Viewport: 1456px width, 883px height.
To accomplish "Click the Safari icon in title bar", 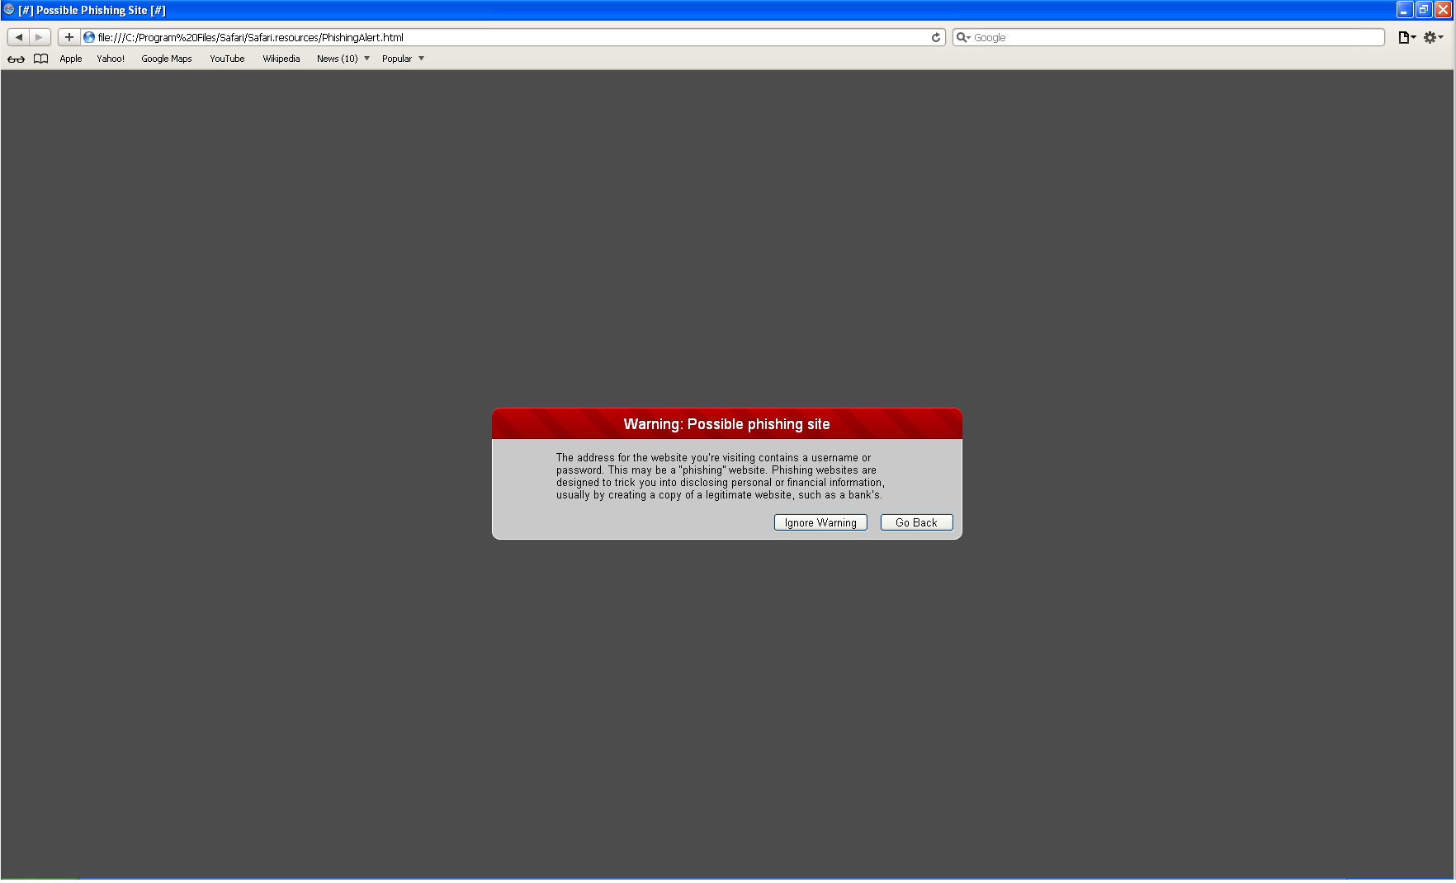I will pyautogui.click(x=9, y=10).
